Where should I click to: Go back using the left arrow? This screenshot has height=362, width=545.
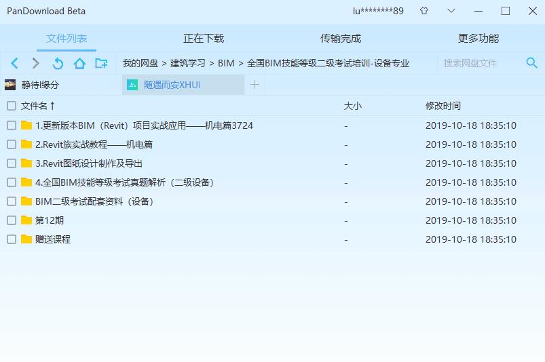[14, 63]
